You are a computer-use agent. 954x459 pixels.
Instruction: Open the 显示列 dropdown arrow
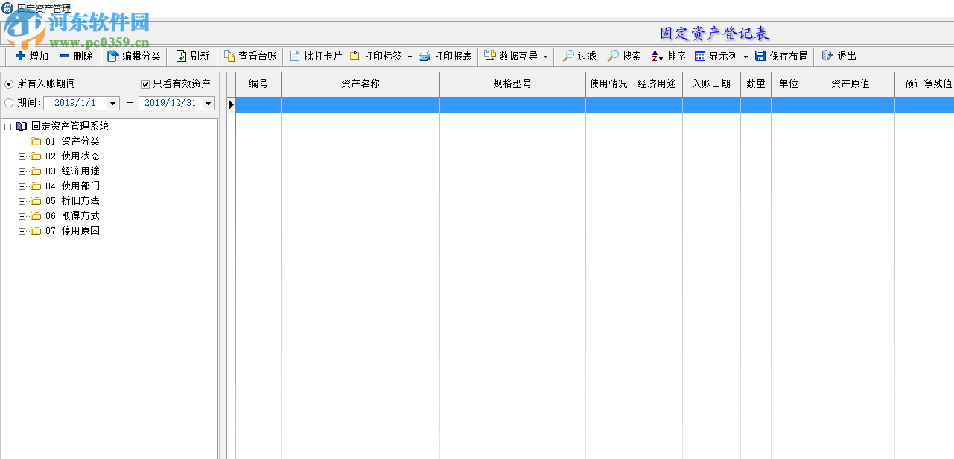tap(745, 57)
